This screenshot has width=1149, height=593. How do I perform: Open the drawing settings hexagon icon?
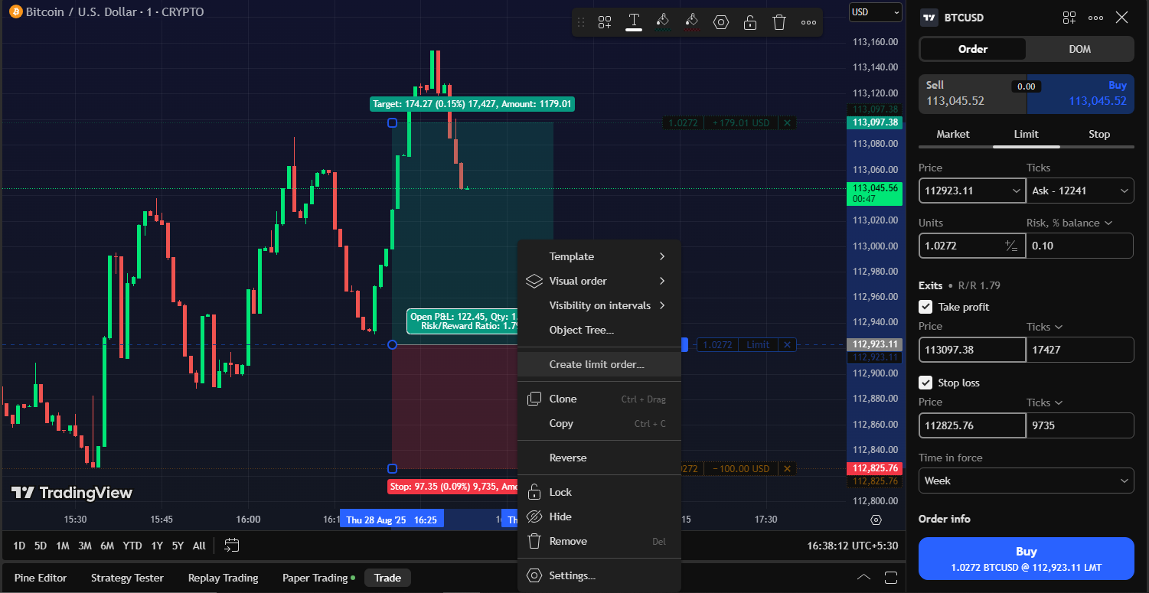point(721,21)
